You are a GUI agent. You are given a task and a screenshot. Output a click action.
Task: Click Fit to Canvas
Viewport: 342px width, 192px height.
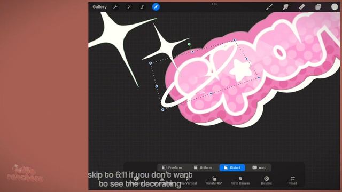click(240, 181)
